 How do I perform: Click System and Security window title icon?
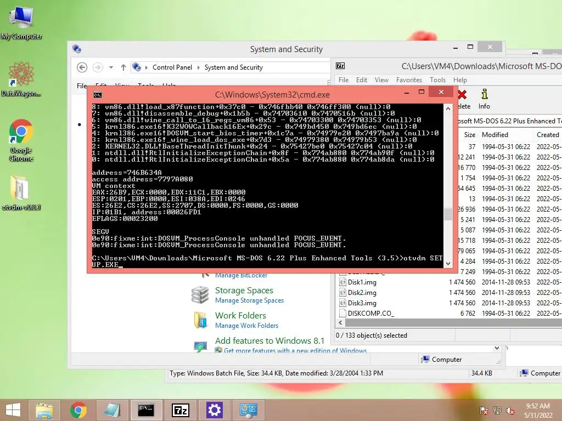[x=77, y=49]
